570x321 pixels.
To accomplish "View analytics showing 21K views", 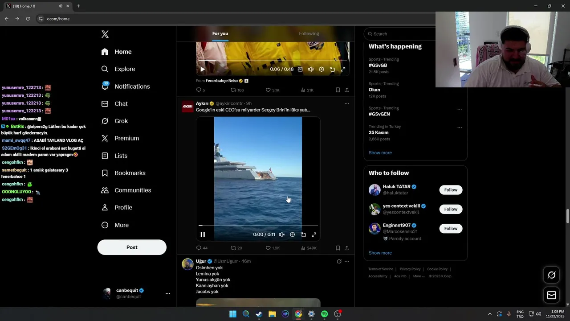I will click(307, 90).
